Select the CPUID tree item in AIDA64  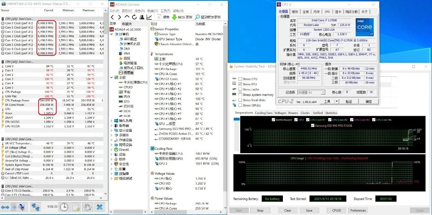pos(126,87)
